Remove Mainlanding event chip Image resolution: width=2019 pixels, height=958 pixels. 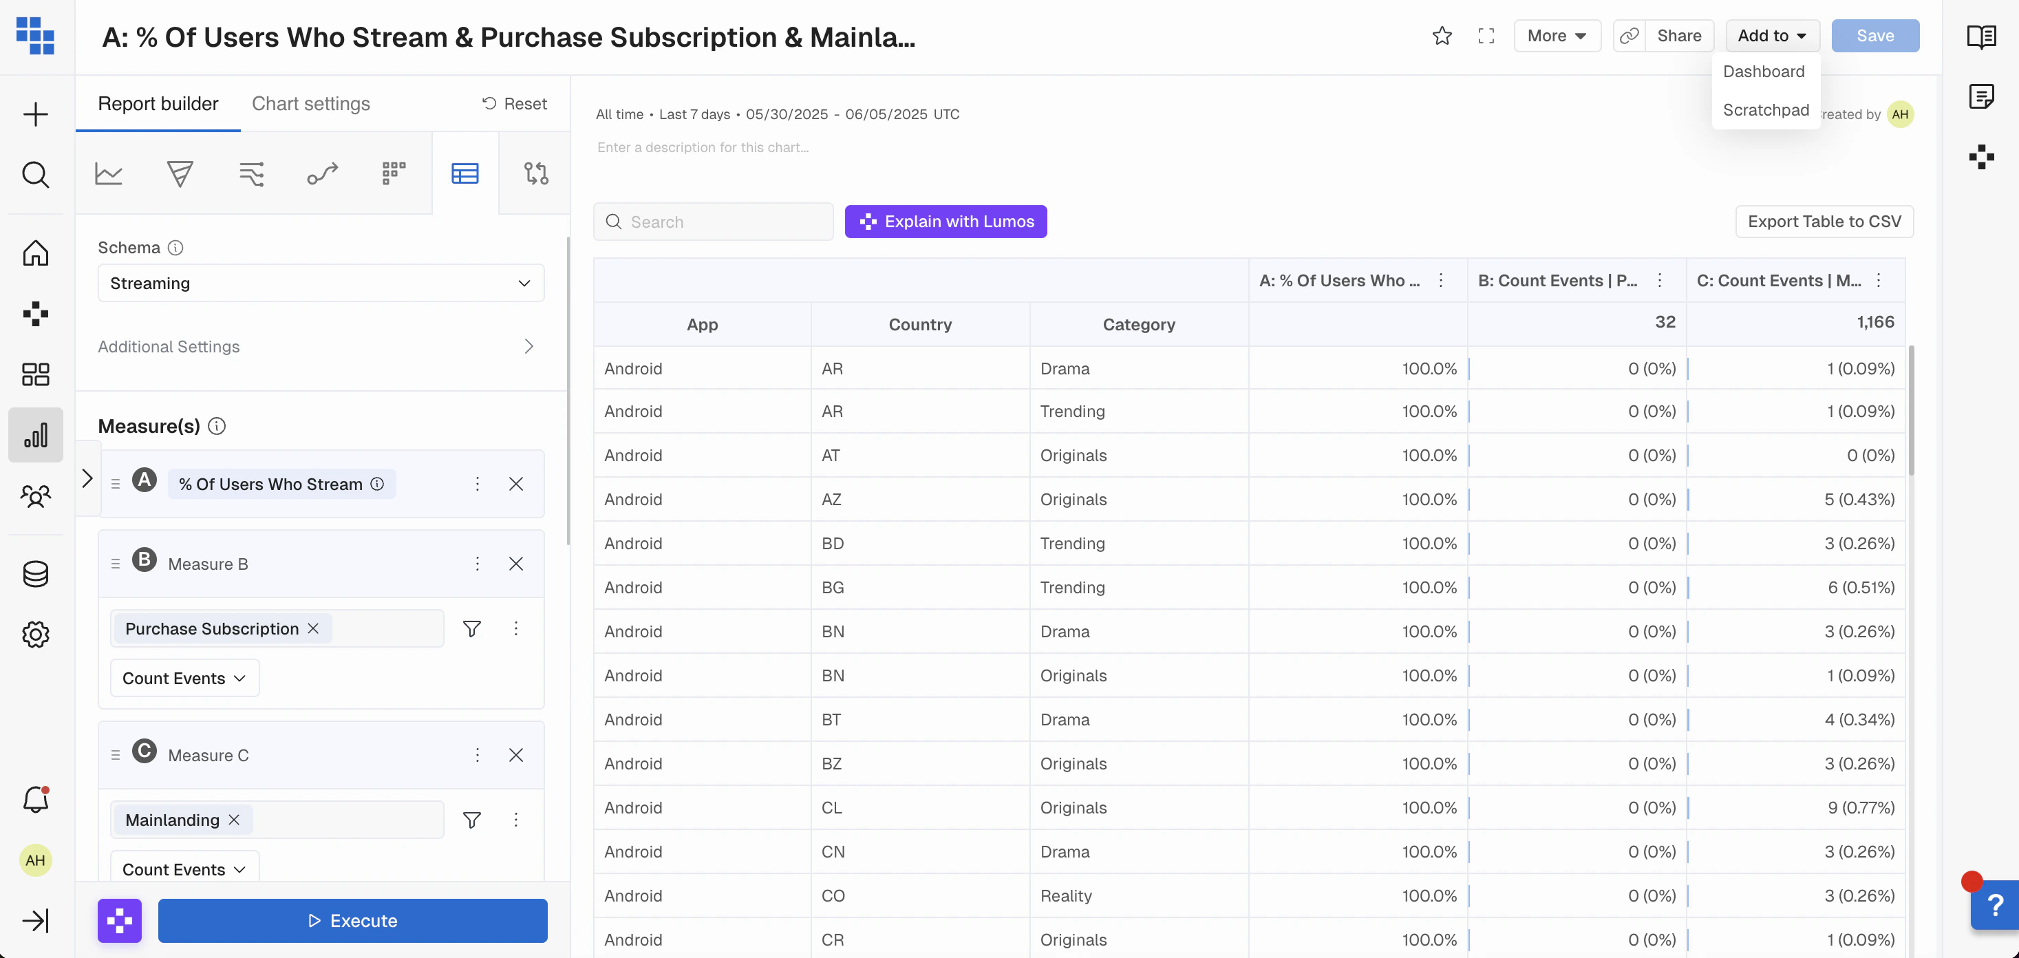(233, 820)
